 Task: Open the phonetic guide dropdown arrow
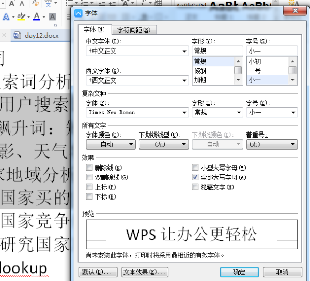coord(56,3)
